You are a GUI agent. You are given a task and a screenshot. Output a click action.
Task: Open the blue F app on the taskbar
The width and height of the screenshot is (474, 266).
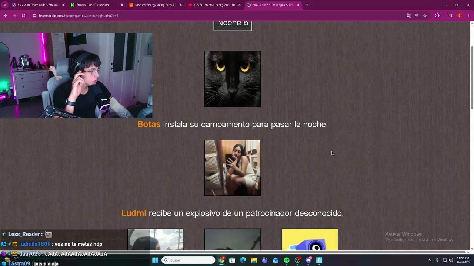click(x=319, y=260)
